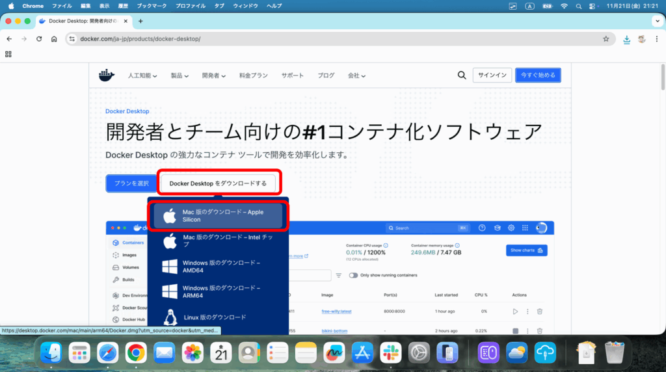The image size is (666, 372).
Task: Click the Docker whale logo in navbar
Action: pyautogui.click(x=106, y=75)
